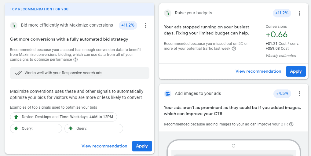Select the first Query signal chip

pyautogui.click(x=36, y=129)
